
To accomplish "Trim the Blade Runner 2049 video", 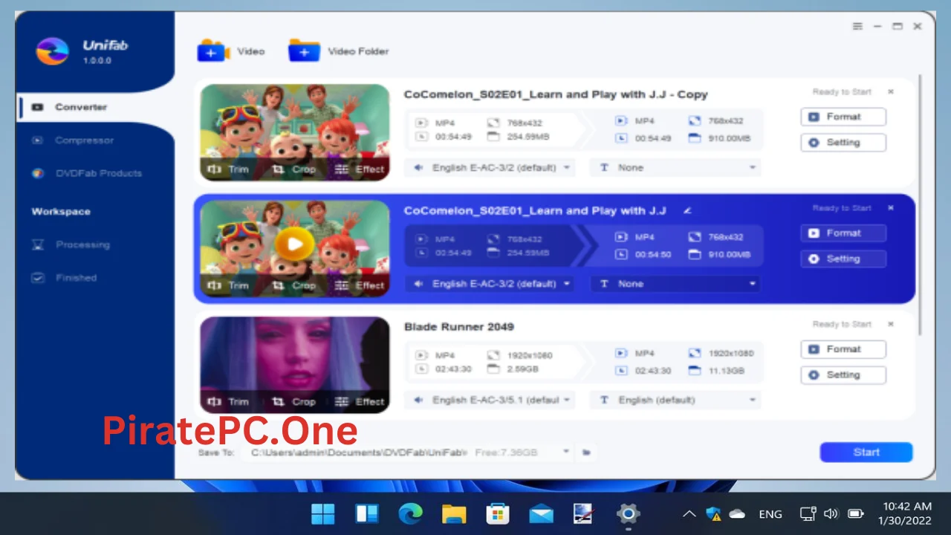I will click(x=229, y=402).
